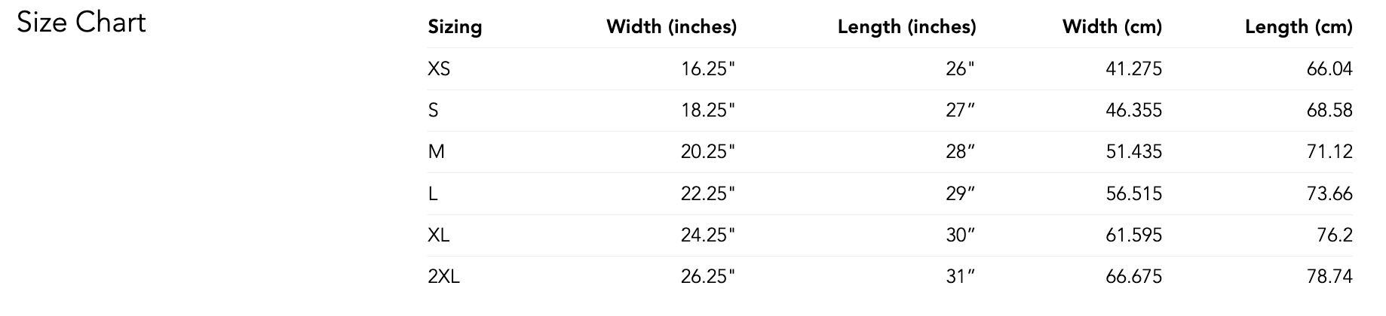This screenshot has height=316, width=1386.
Task: Click the Length (cm) column header
Action: pos(1299,27)
